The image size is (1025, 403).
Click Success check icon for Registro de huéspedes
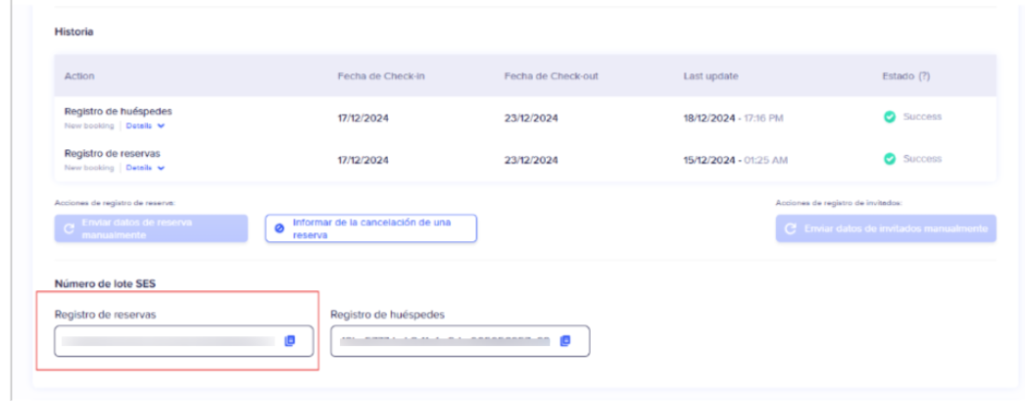click(889, 118)
